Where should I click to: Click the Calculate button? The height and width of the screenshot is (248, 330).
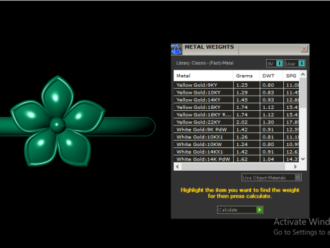point(240,209)
